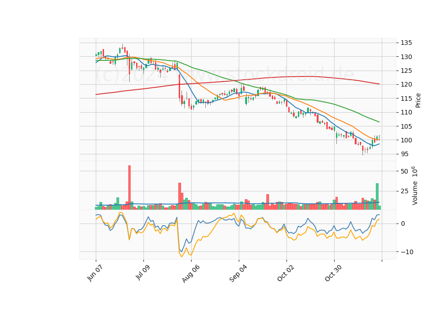Image resolution: width=440 pixels, height=316 pixels.
Task: Click the Jul 09 date label
Action: (143, 272)
